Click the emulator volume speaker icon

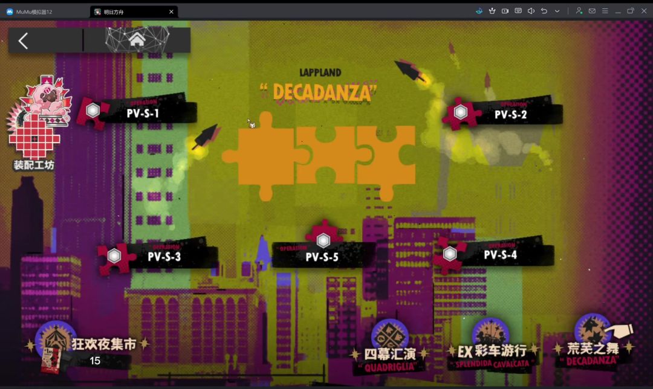pos(531,11)
